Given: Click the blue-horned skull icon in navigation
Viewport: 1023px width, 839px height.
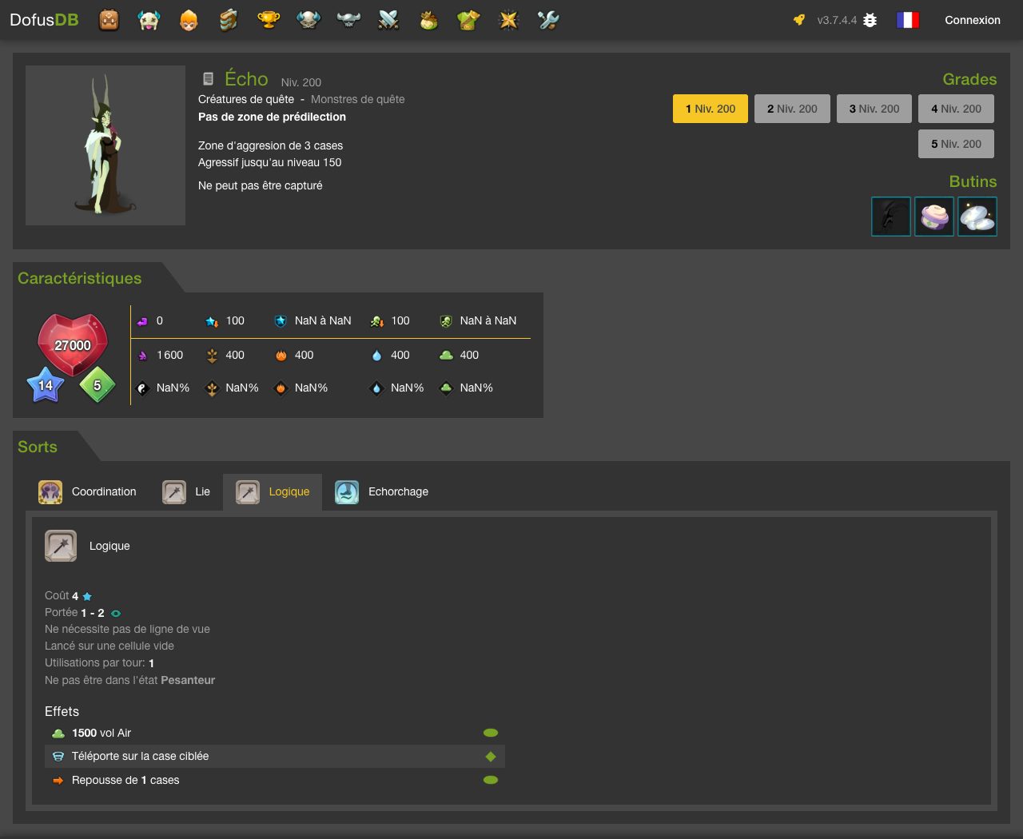Looking at the screenshot, I should pos(308,20).
